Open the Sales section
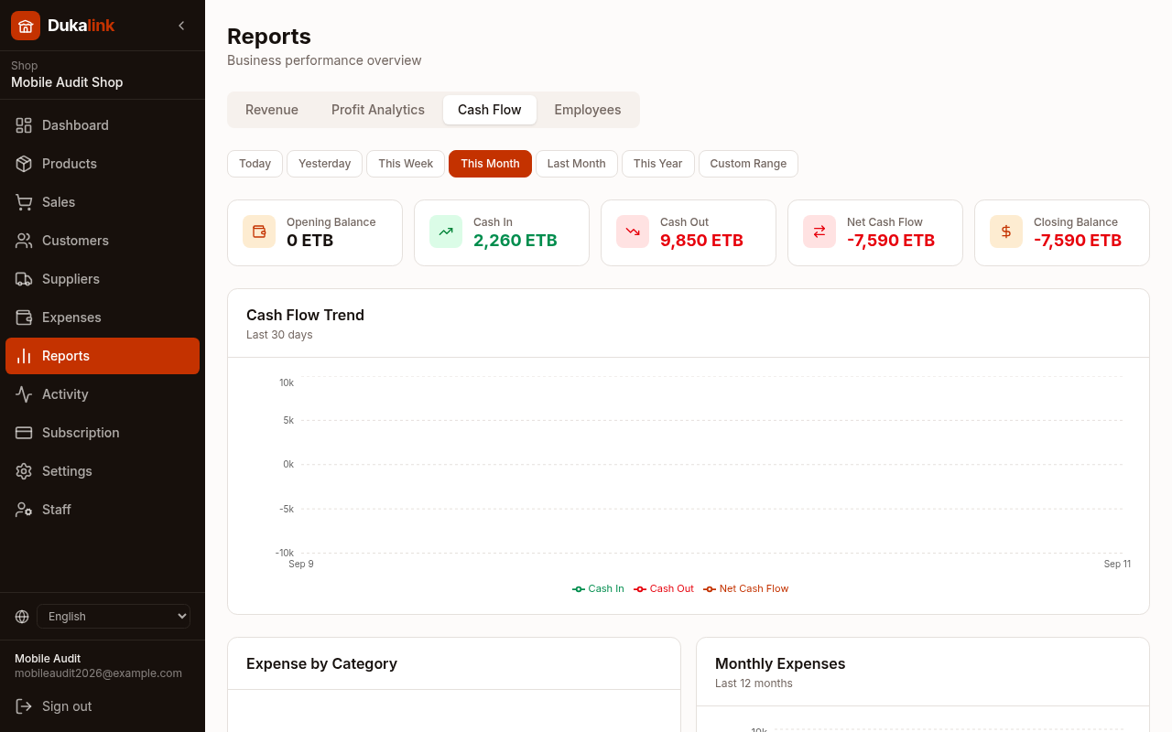The height and width of the screenshot is (732, 1172). (x=103, y=202)
